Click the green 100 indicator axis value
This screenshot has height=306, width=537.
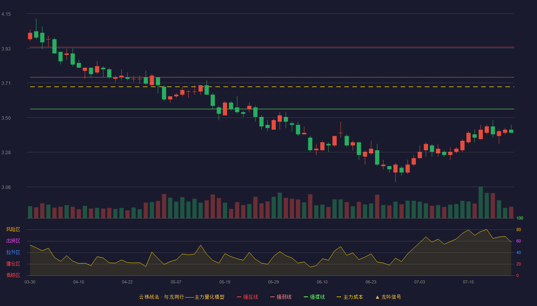[x=520, y=218]
